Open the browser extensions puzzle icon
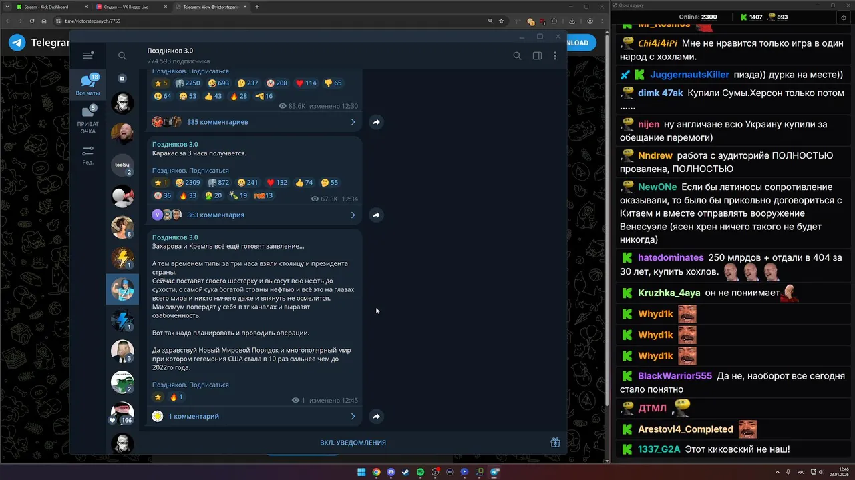Screen dimensions: 855x480 click(554, 21)
